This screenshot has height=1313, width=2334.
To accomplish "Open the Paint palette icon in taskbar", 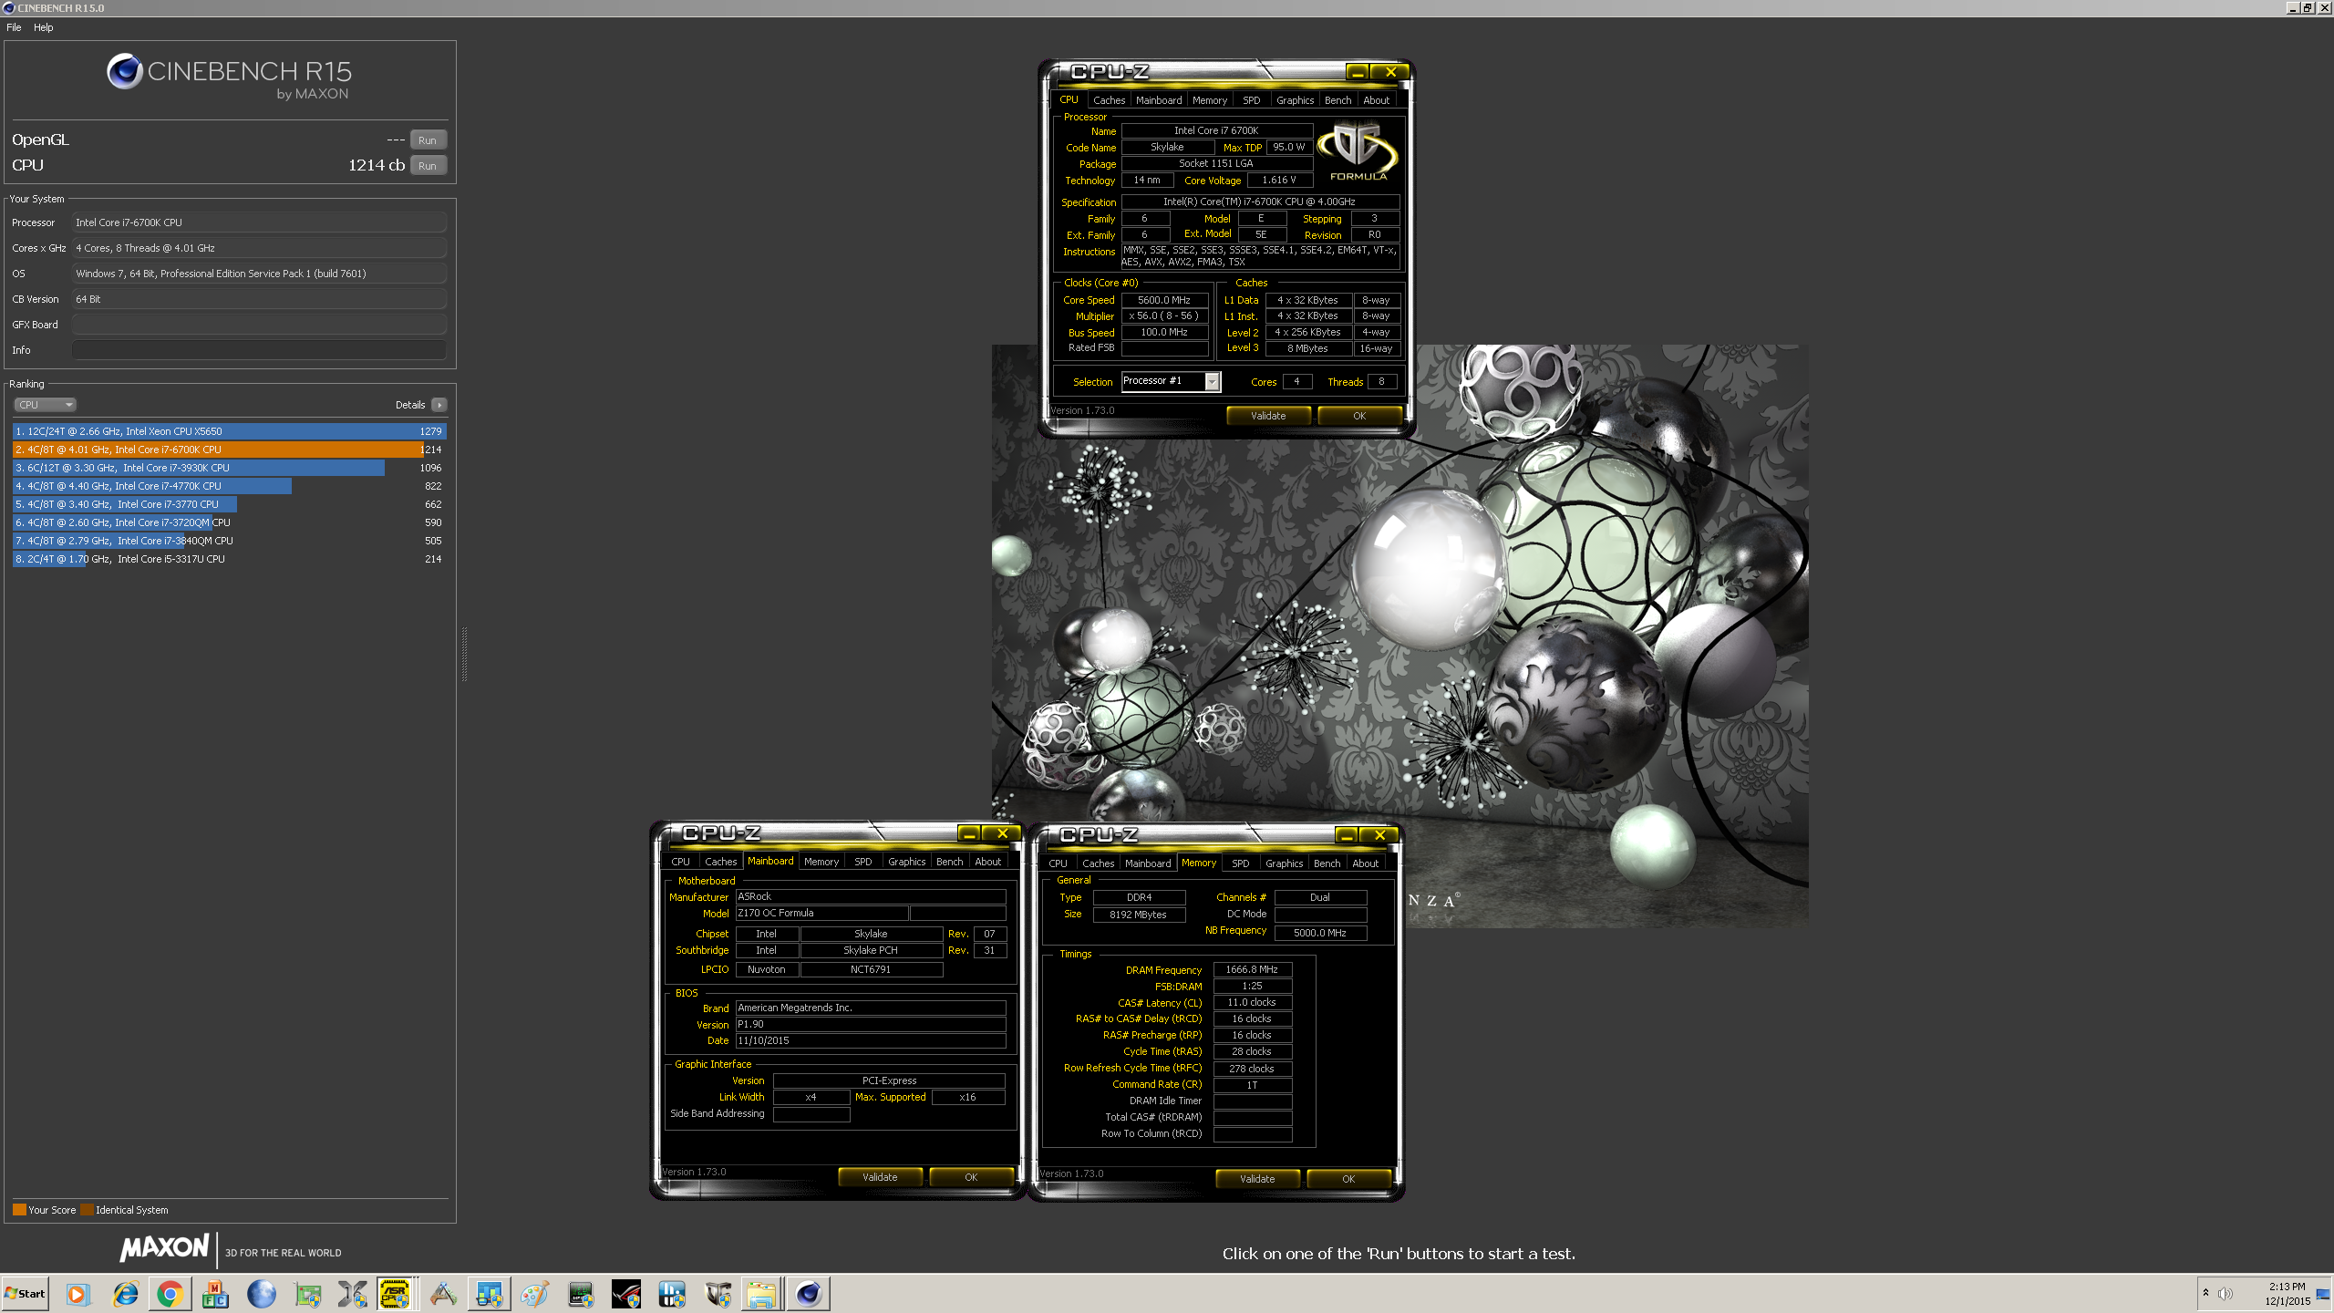I will (x=534, y=1293).
